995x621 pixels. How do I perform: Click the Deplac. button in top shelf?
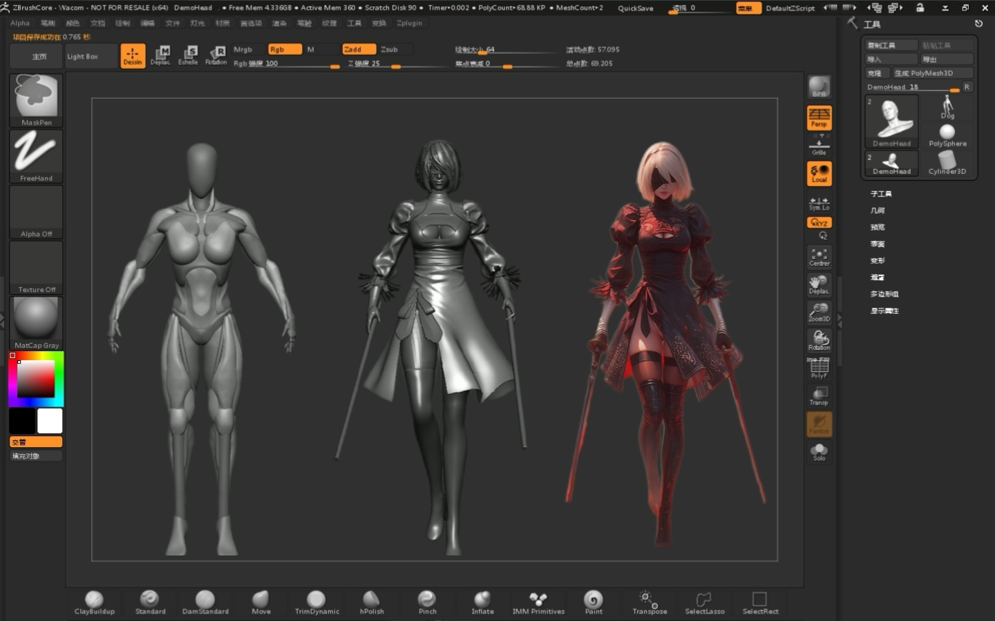coord(160,56)
